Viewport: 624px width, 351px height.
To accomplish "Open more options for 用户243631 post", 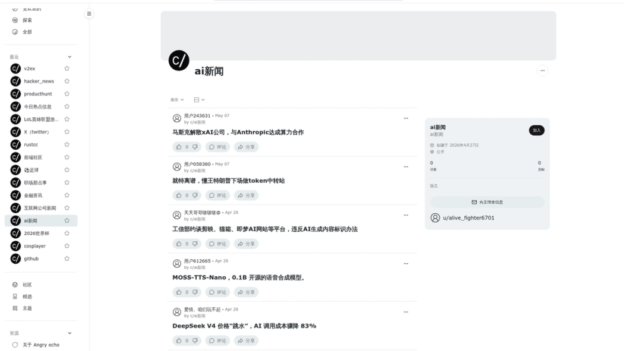I will [406, 118].
